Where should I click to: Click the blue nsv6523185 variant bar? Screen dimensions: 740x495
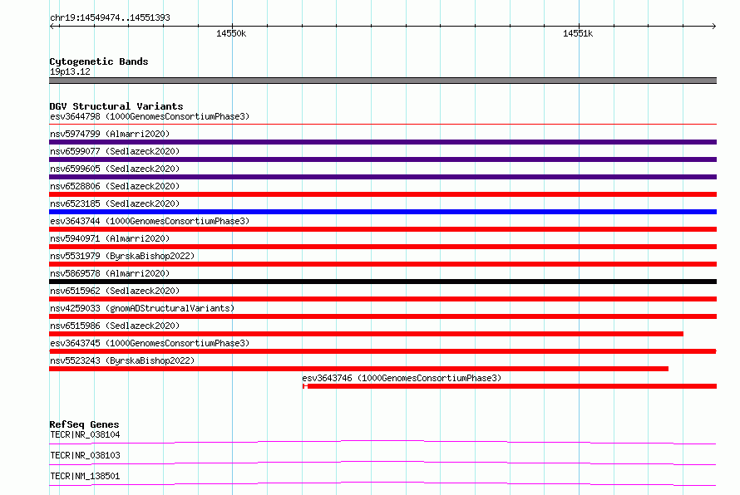pyautogui.click(x=382, y=212)
